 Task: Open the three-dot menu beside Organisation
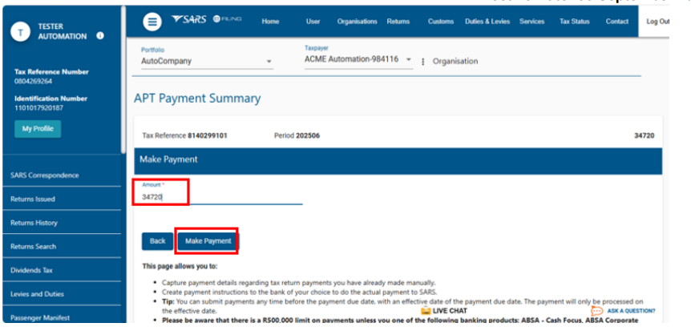click(423, 61)
